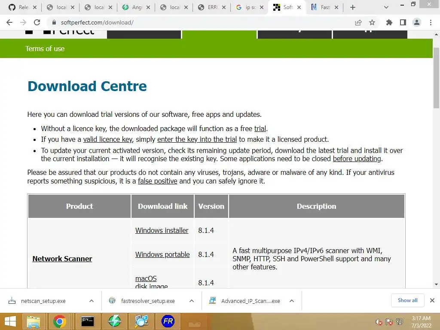This screenshot has width=440, height=330.
Task: Open a new browser tab
Action: [353, 7]
